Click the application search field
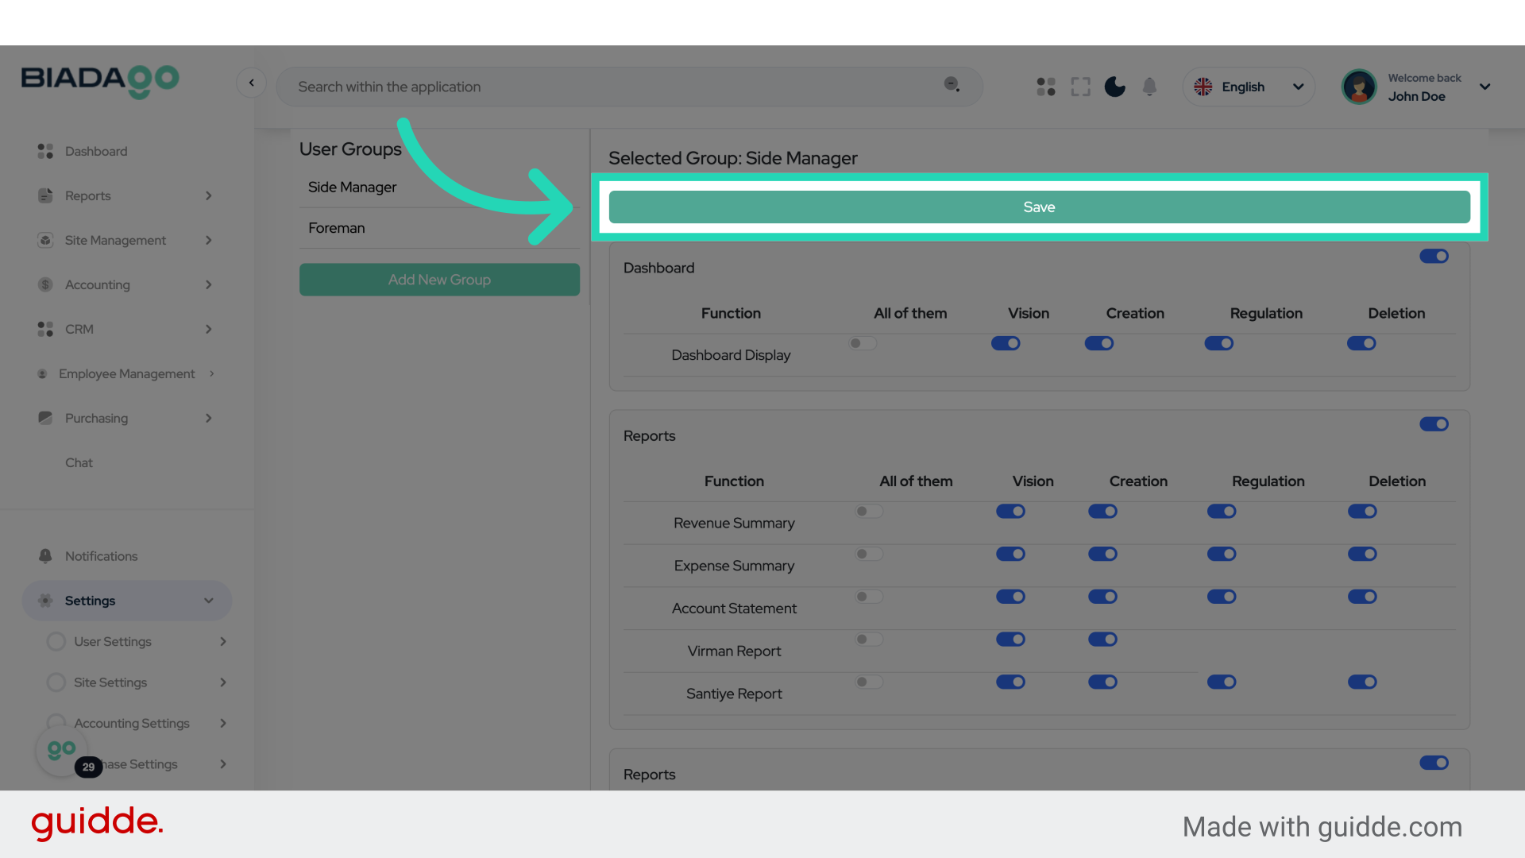The height and width of the screenshot is (858, 1525). (x=612, y=87)
